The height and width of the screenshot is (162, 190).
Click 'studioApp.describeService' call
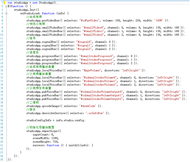46,113
